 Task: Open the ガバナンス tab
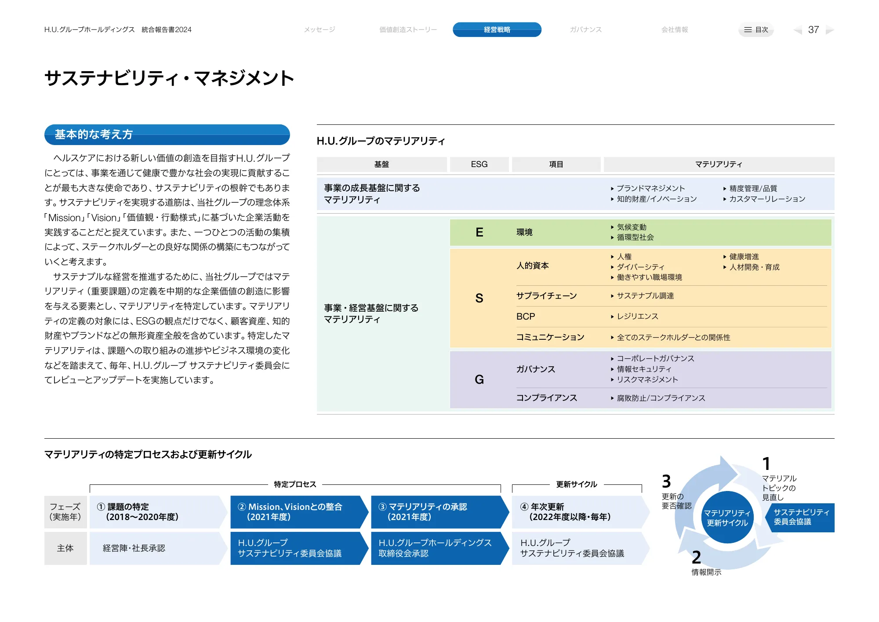[x=586, y=29]
